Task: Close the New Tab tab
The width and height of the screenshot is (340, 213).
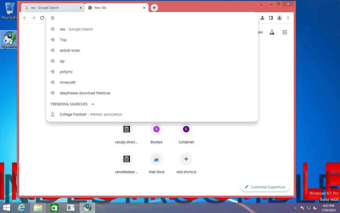Action: click(x=144, y=8)
